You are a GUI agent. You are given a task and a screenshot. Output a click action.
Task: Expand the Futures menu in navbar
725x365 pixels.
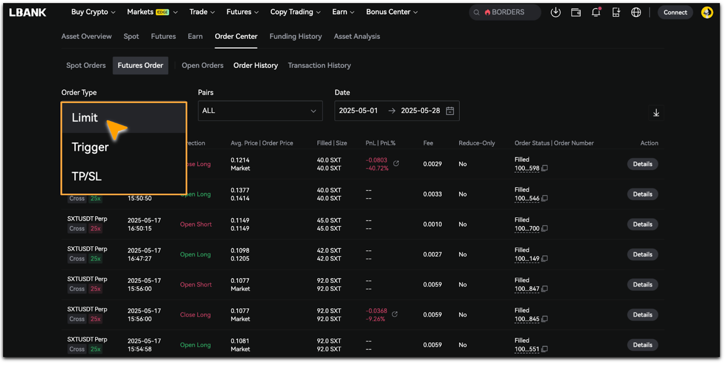[x=242, y=12]
